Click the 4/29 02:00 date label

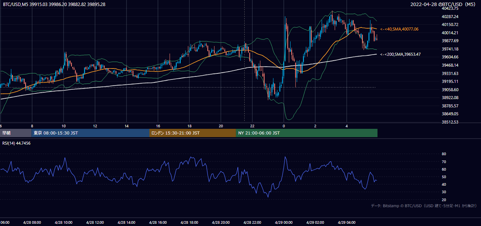tap(315, 223)
